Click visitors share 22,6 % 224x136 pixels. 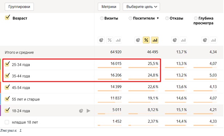[x=153, y=87]
